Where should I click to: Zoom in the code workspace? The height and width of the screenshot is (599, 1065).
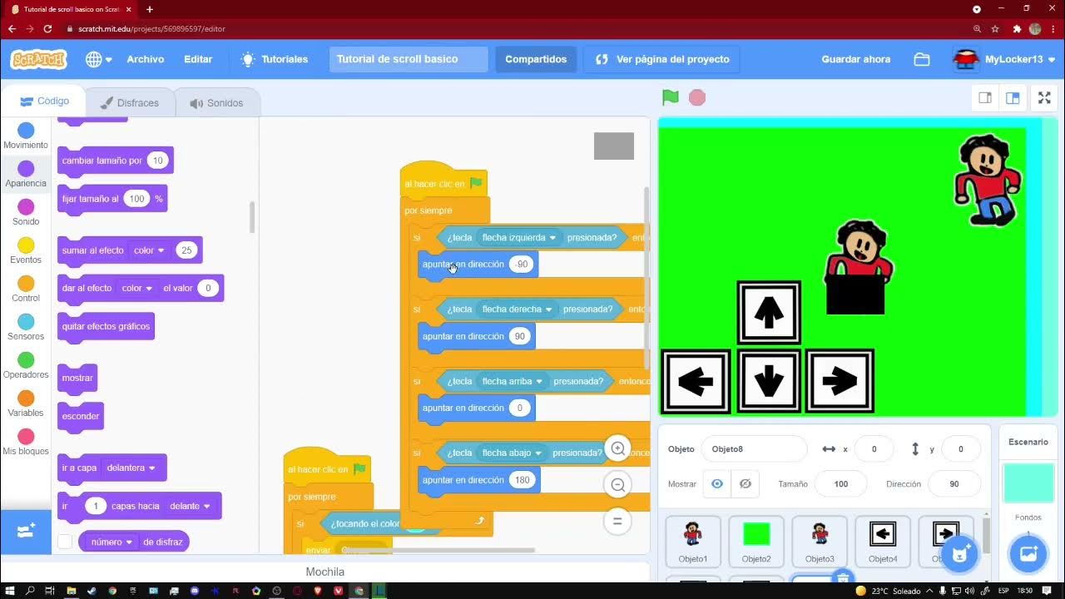[617, 448]
